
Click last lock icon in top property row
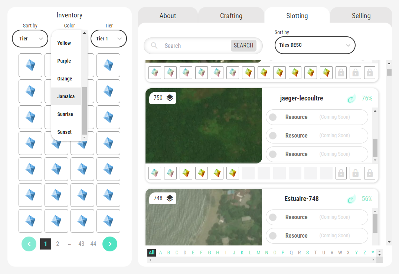[x=370, y=73]
